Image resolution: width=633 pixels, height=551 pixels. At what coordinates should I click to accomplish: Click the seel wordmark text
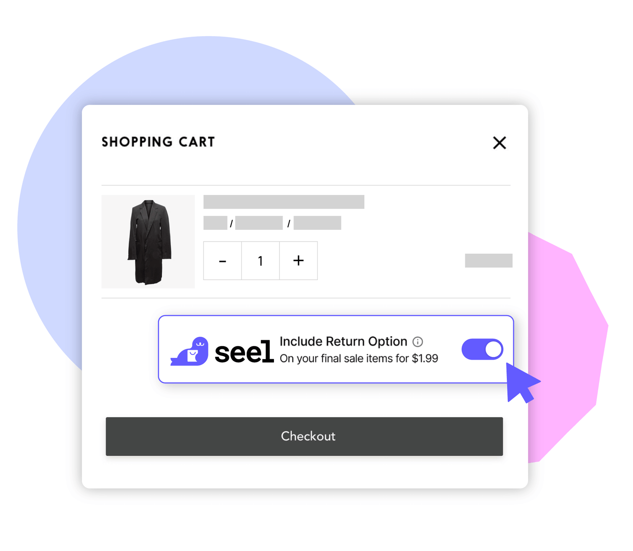(244, 352)
